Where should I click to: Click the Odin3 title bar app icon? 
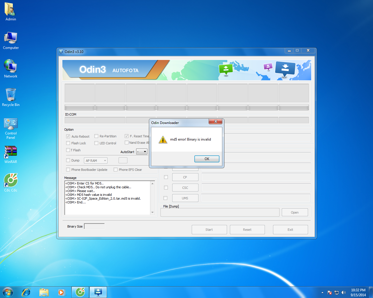[x=61, y=52]
